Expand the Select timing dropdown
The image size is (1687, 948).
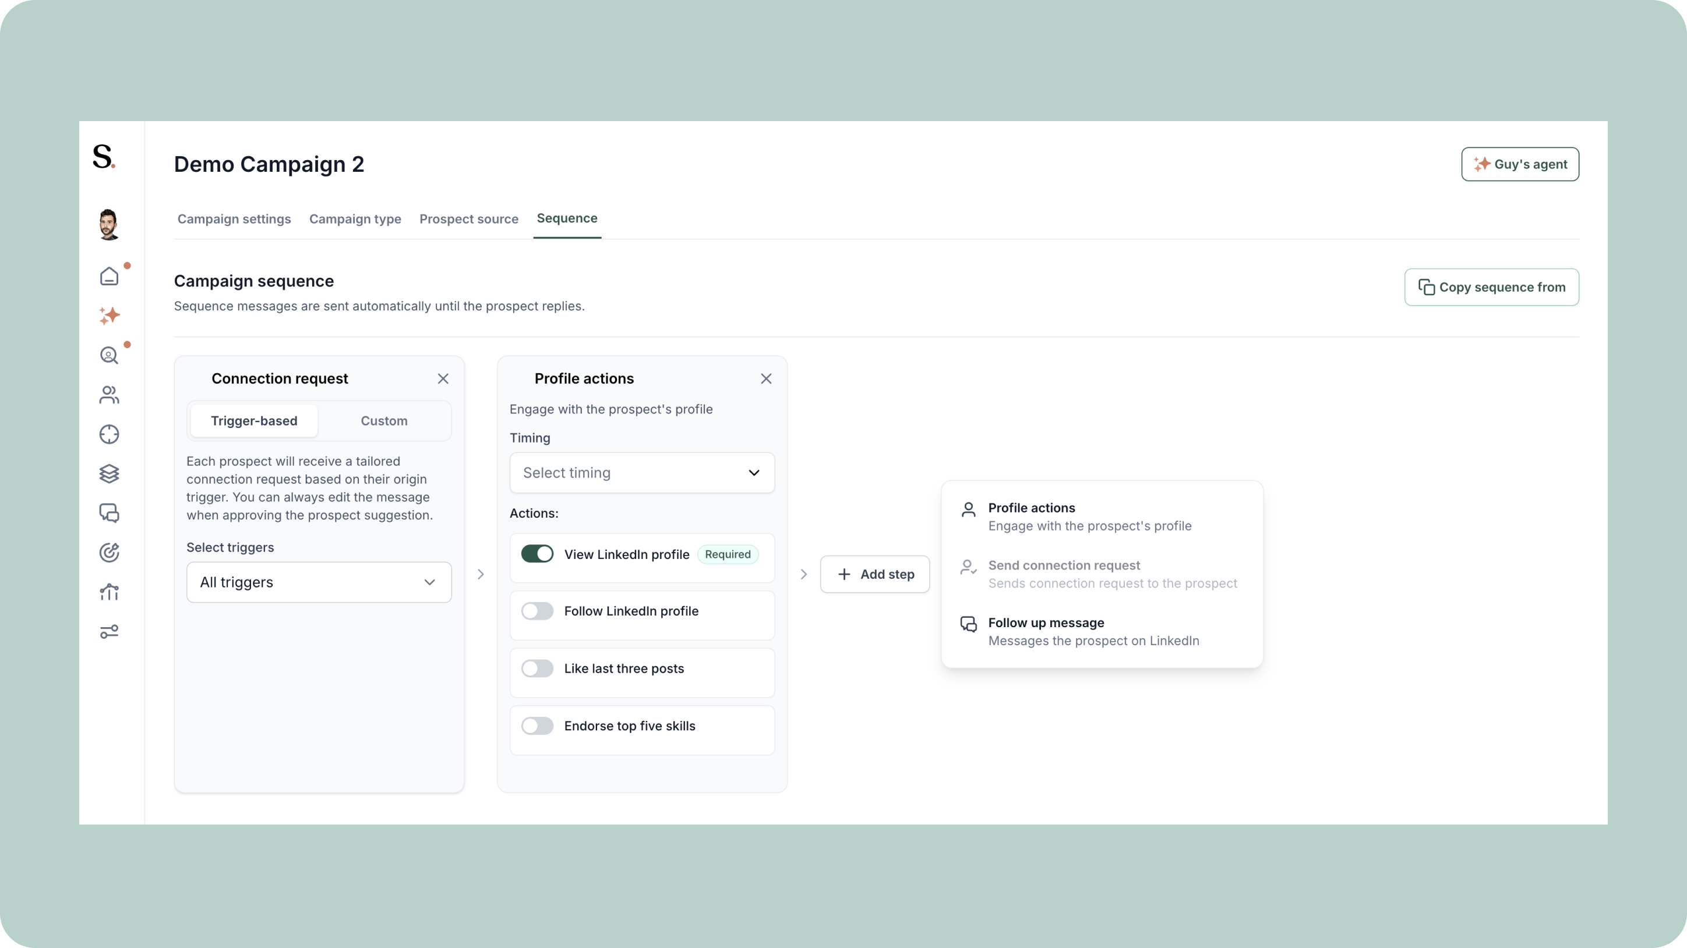(x=642, y=473)
